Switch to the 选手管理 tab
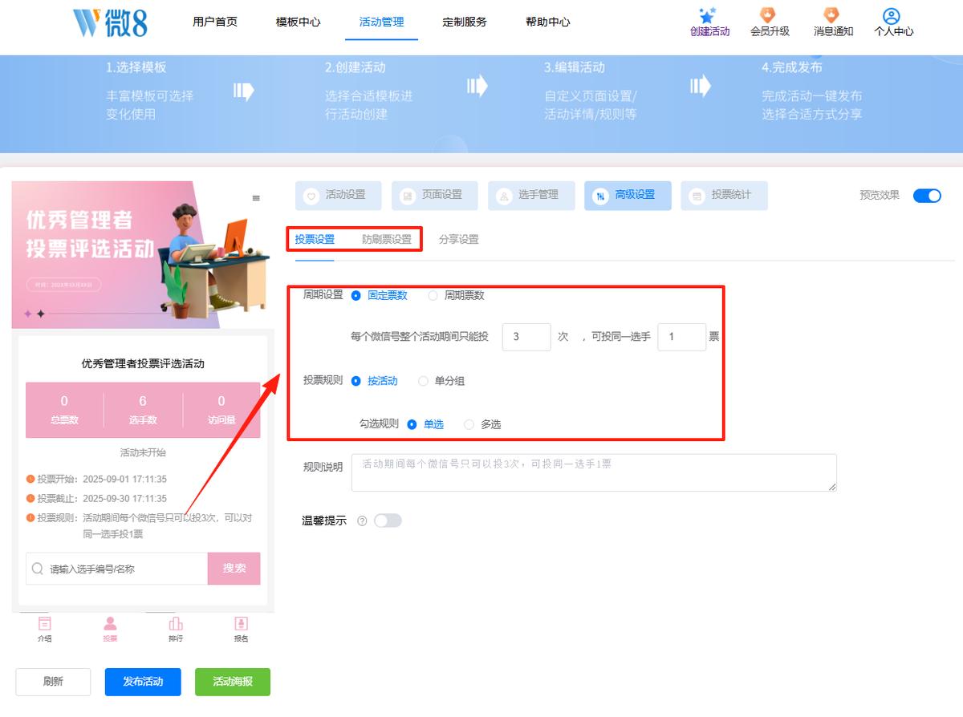963x717 pixels. tap(531, 195)
